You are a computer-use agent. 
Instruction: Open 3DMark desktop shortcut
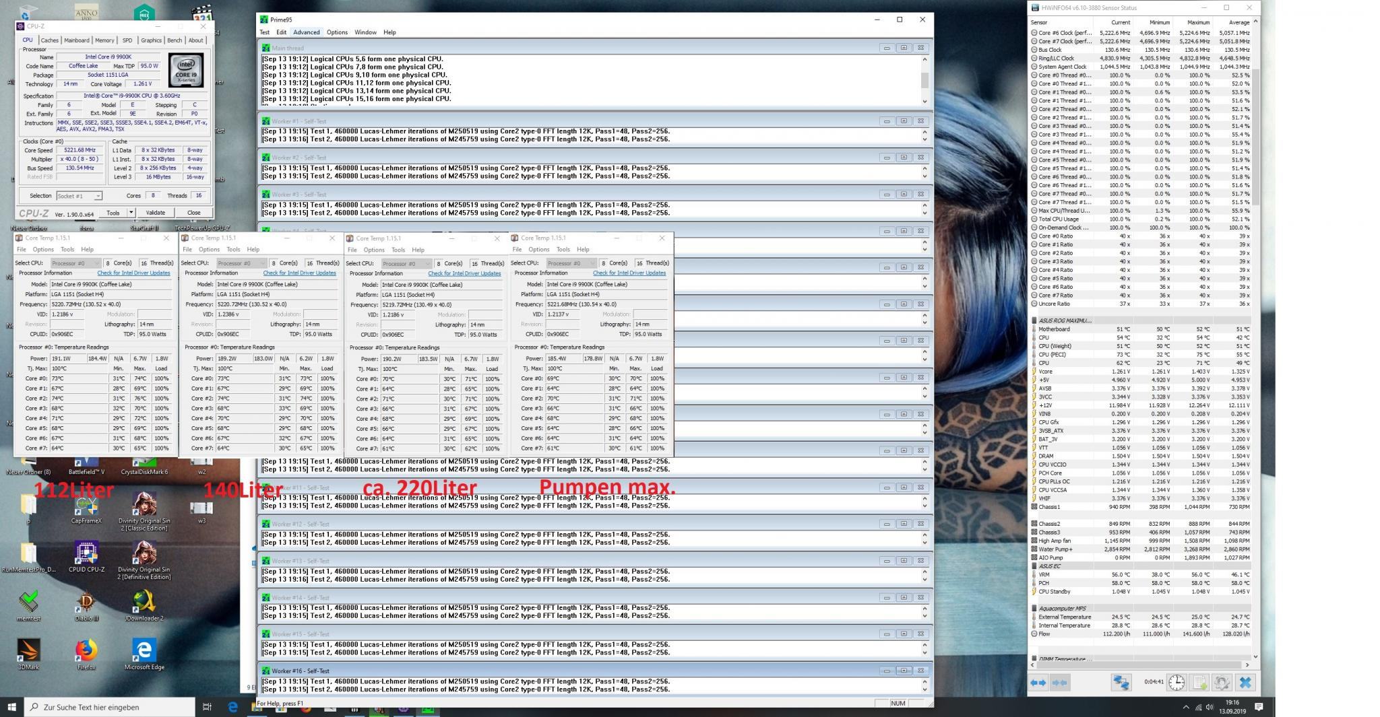pos(28,654)
